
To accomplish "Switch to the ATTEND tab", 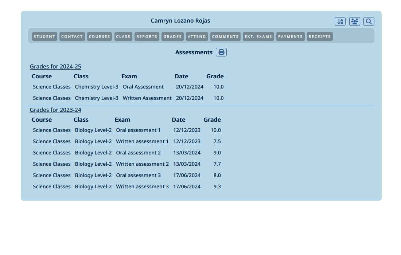I will click(x=197, y=36).
